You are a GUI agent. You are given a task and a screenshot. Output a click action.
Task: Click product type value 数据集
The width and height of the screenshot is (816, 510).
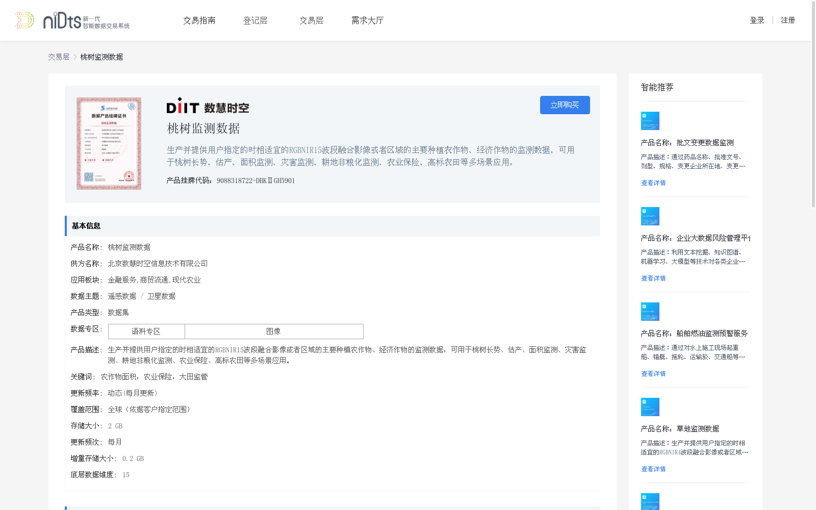tap(118, 313)
